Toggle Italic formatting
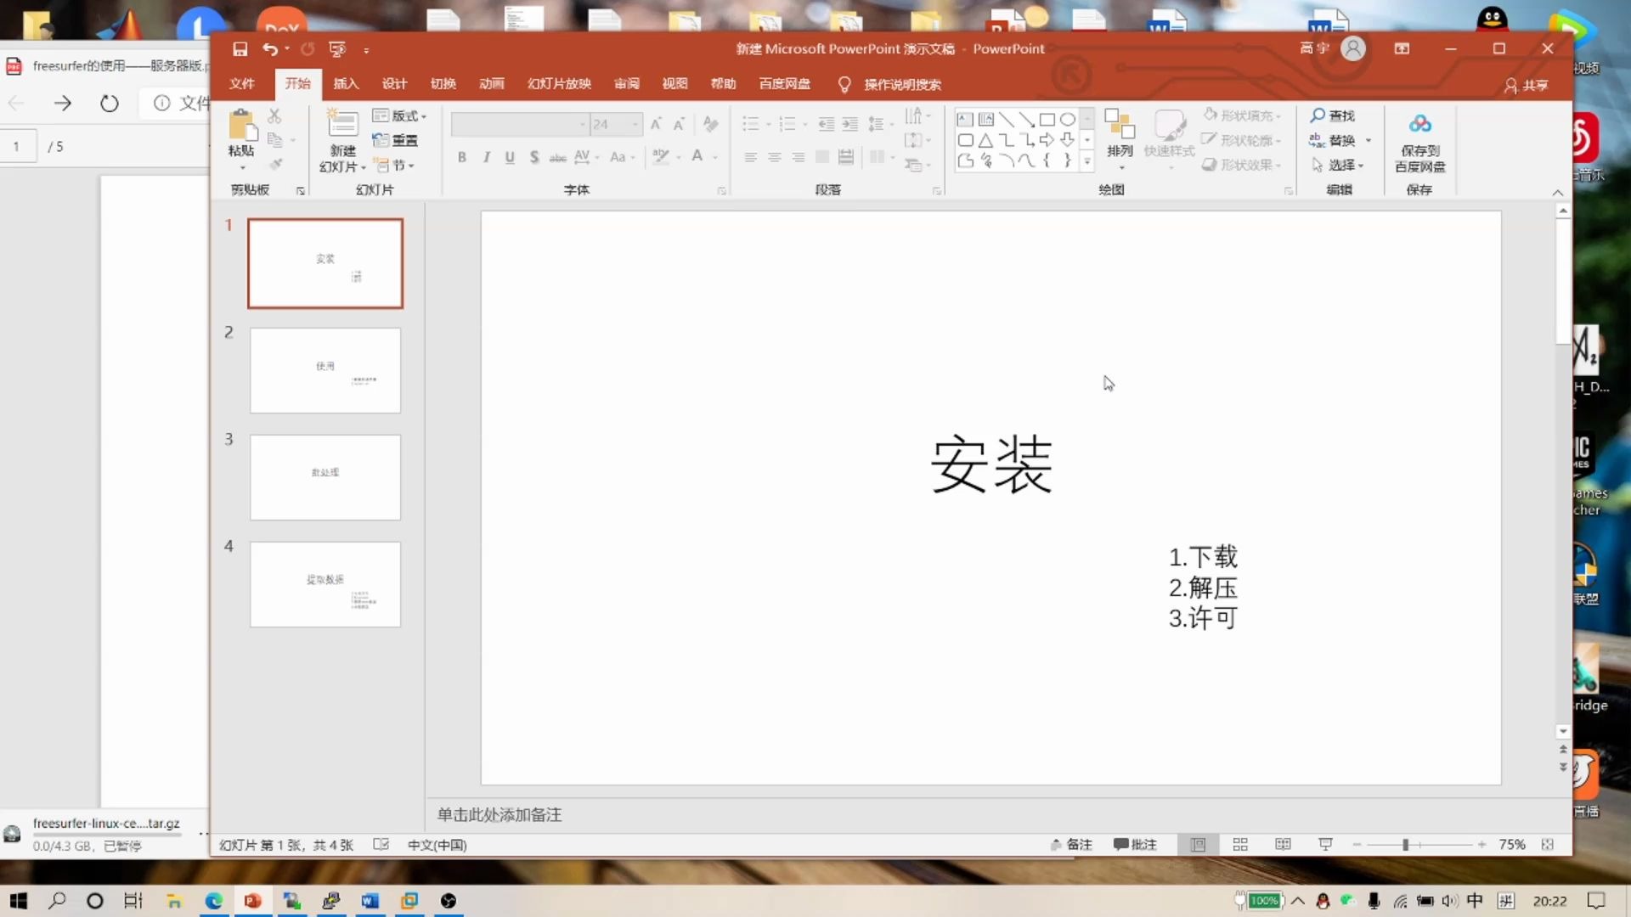1631x917 pixels. click(486, 157)
